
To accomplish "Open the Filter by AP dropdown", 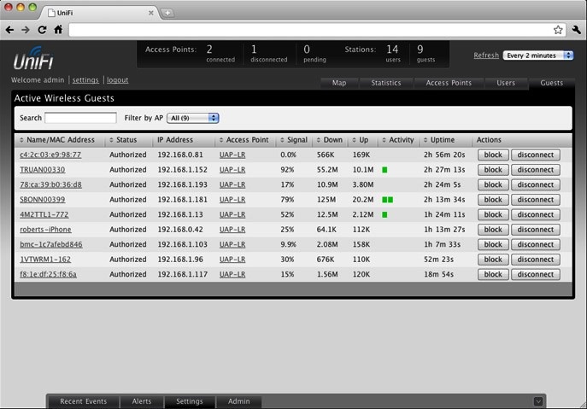I will (x=193, y=118).
